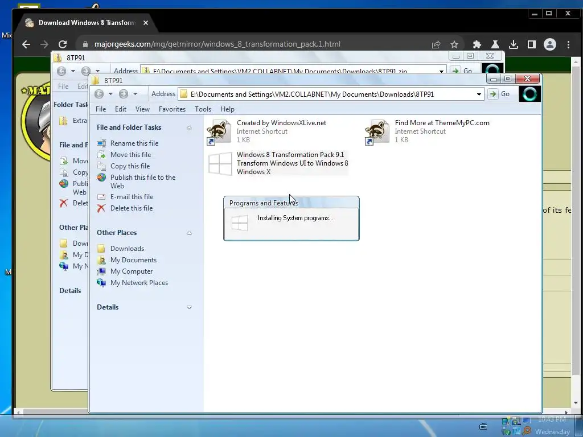Click the keyboard icon in the taskbar tray
The image size is (583, 437).
click(x=483, y=426)
